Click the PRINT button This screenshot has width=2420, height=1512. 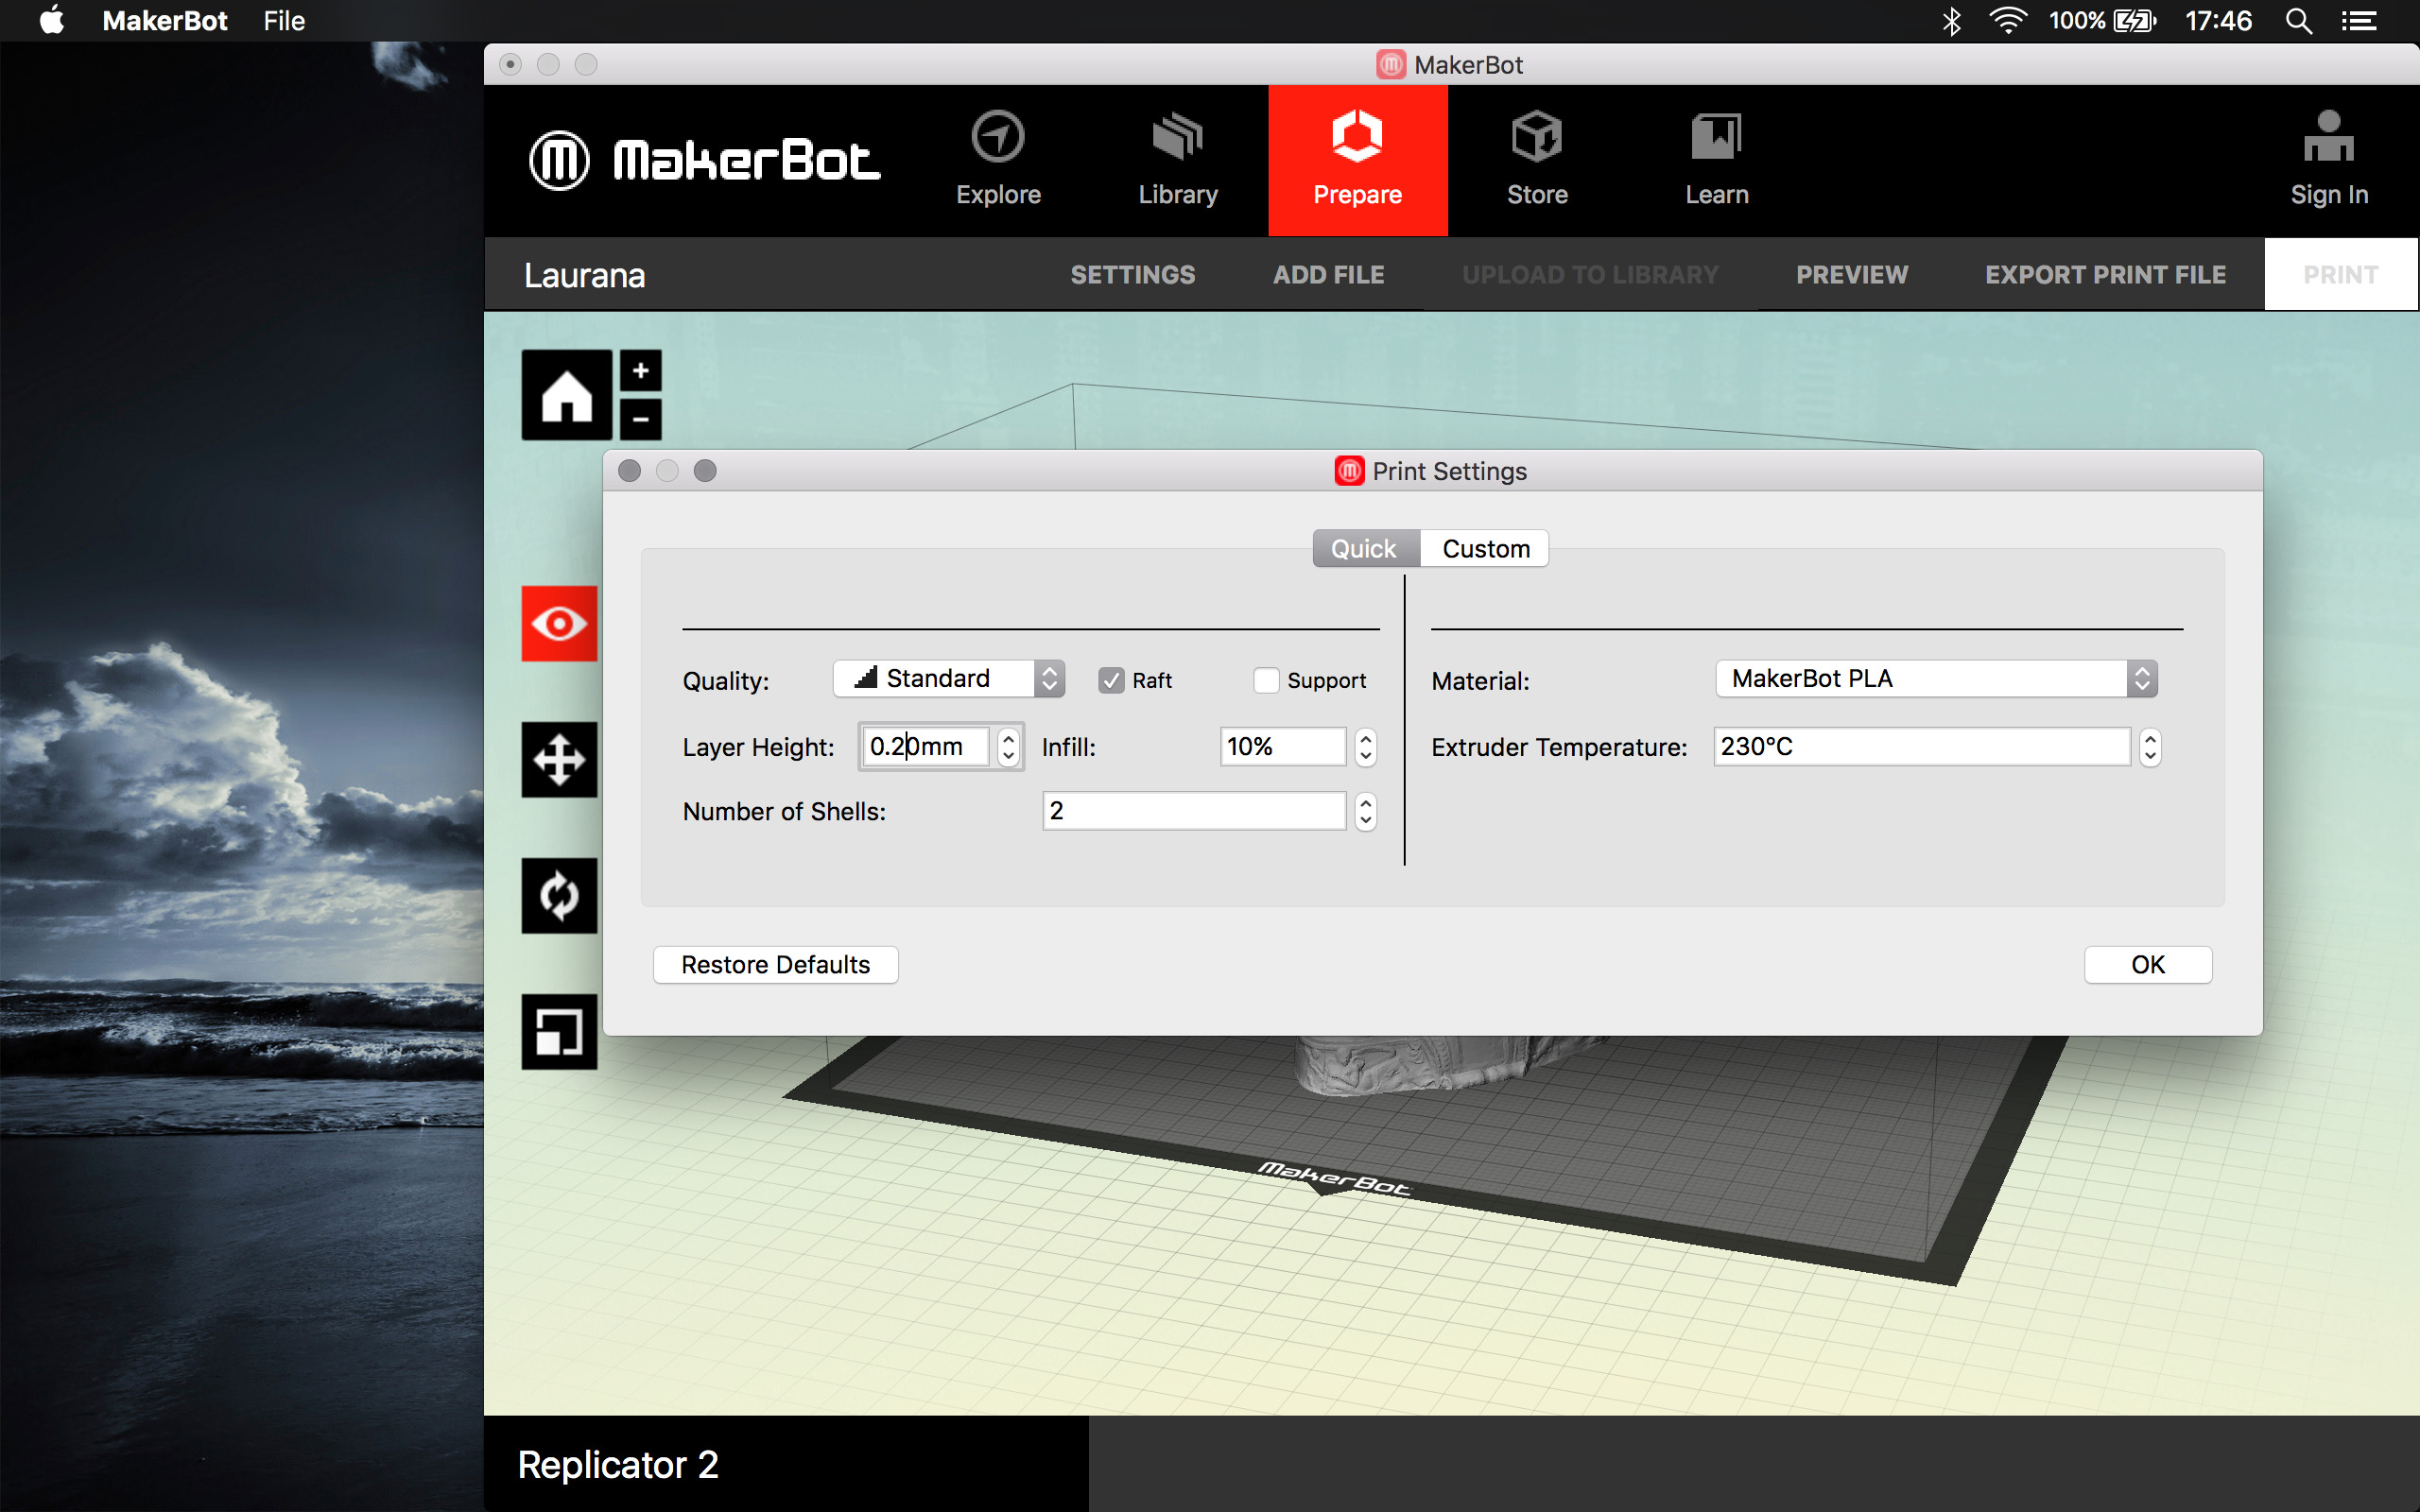2341,274
